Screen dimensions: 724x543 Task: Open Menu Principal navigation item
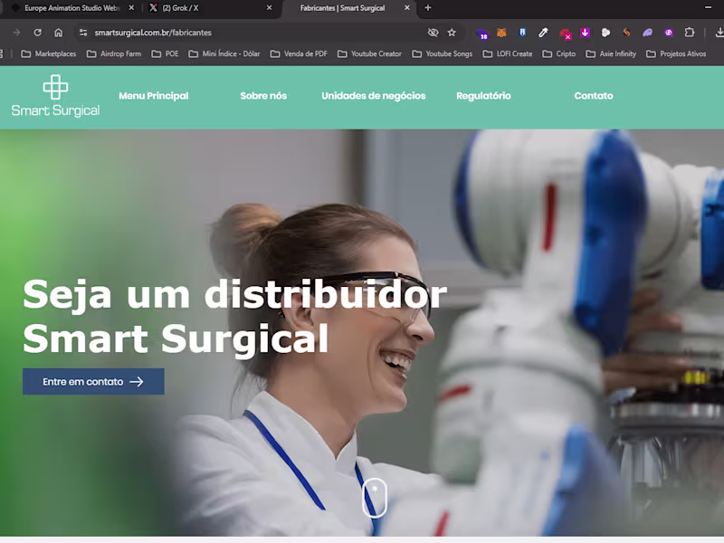pos(154,96)
